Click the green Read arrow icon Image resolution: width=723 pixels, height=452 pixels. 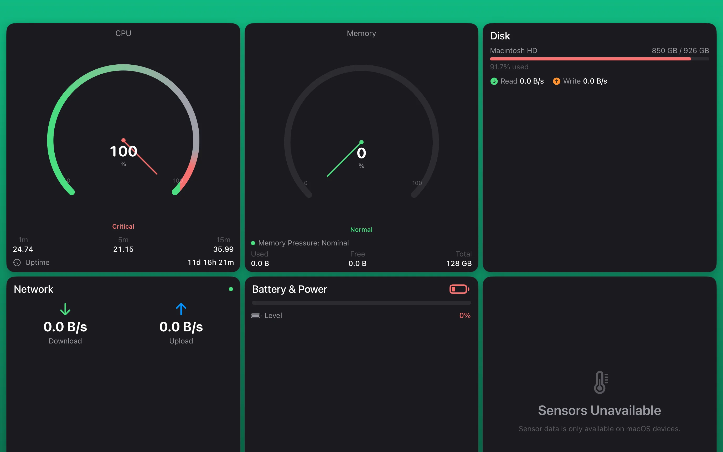pyautogui.click(x=494, y=81)
